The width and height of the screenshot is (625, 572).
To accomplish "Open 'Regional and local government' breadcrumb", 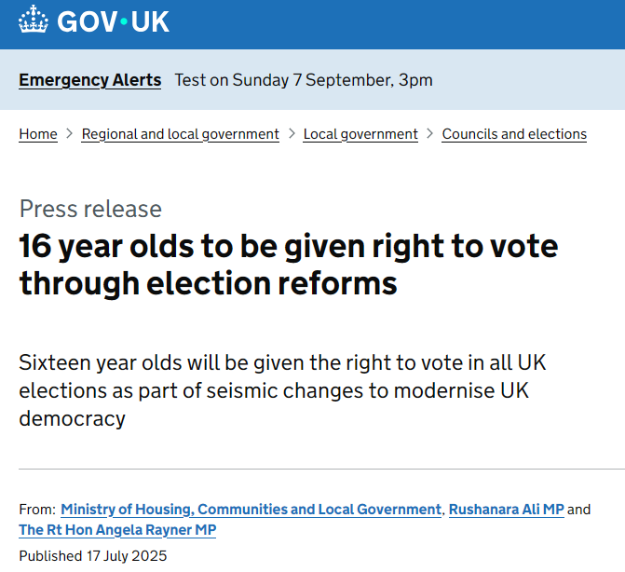I will pos(181,134).
